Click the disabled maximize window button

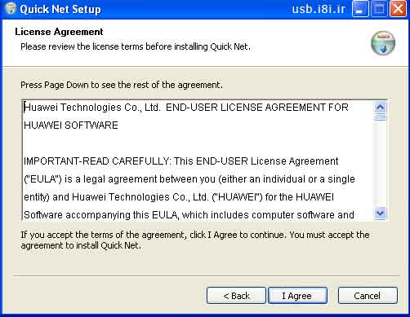click(379, 9)
